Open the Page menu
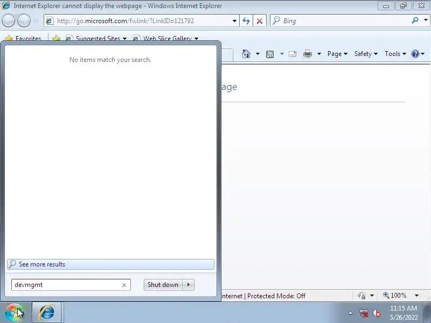Image resolution: width=431 pixels, height=323 pixels. tap(337, 54)
